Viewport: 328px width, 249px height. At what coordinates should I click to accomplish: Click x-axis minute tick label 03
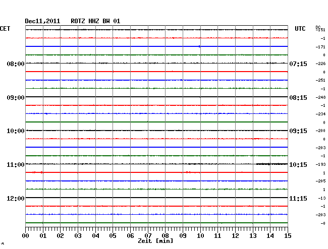(x=78, y=235)
